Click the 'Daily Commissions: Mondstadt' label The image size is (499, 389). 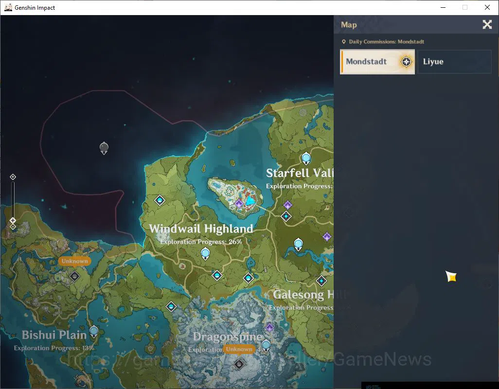coord(386,42)
